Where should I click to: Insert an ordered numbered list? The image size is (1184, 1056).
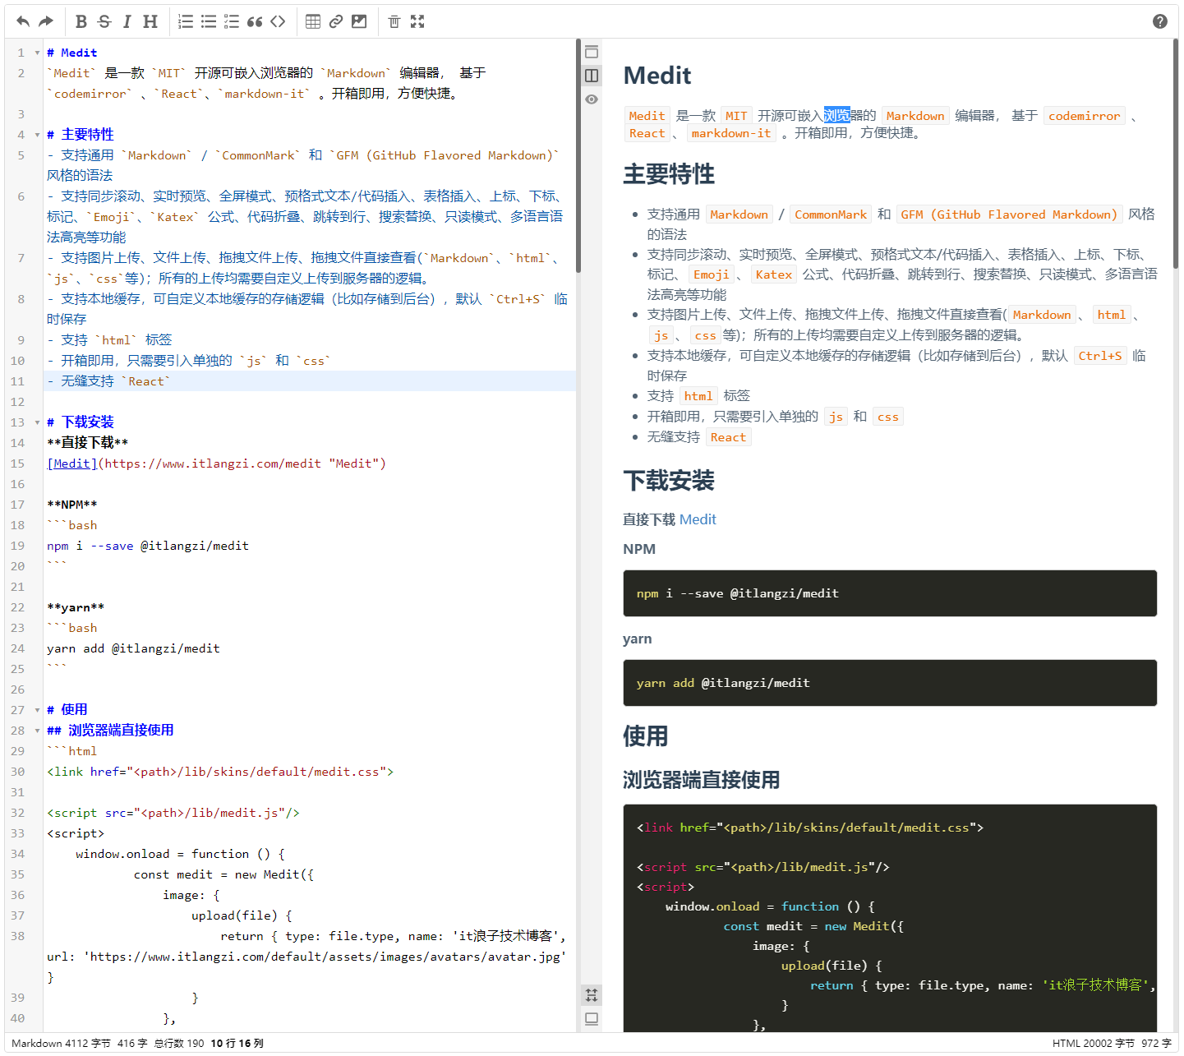[x=187, y=21]
